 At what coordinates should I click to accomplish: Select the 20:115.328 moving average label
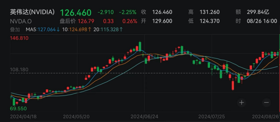click(108, 30)
